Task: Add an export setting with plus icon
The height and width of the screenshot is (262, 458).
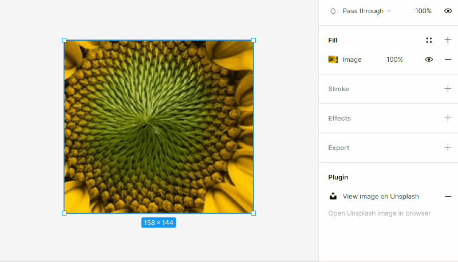Action: [448, 147]
